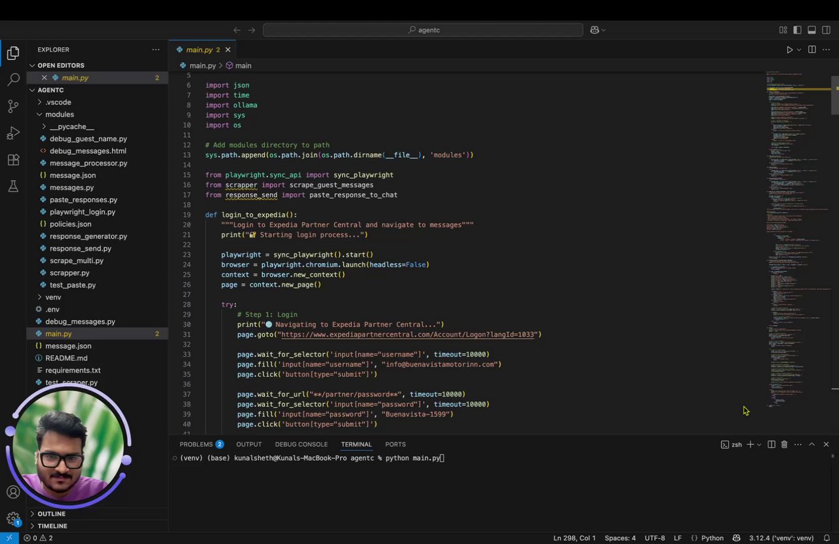Open scrapper.py in the explorer

pyautogui.click(x=69, y=273)
